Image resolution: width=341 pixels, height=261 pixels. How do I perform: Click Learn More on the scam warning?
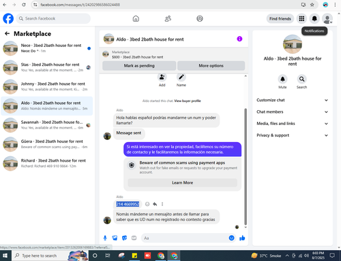(182, 183)
